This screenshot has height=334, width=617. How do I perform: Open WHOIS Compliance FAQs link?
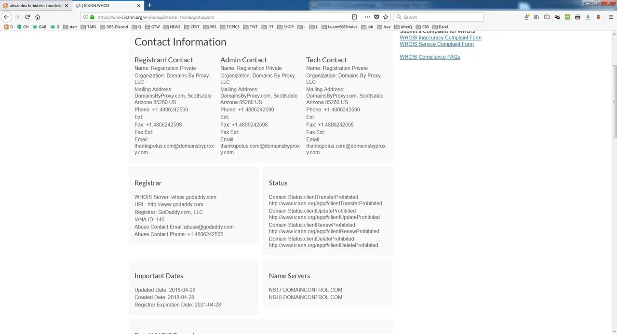(x=430, y=57)
